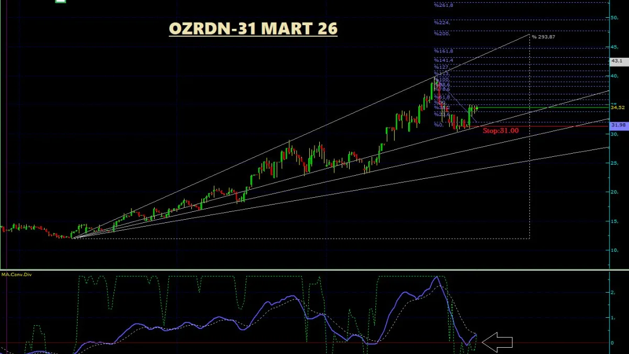629x354 pixels.
Task: Select the OZRDN-31 MART 26 chart title
Action: [253, 28]
